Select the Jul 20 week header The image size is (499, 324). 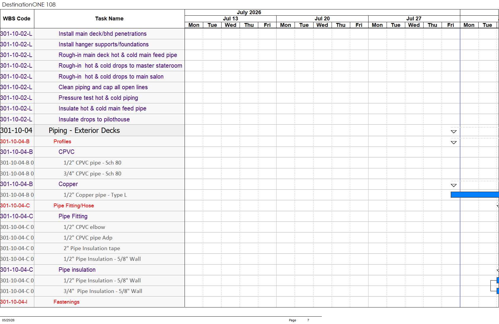pyautogui.click(x=322, y=19)
